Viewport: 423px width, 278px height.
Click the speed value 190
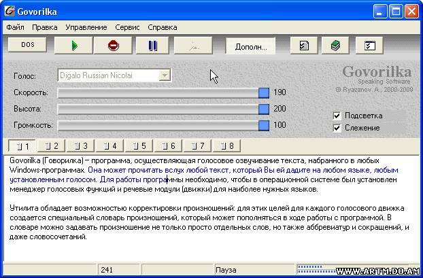[280, 92]
